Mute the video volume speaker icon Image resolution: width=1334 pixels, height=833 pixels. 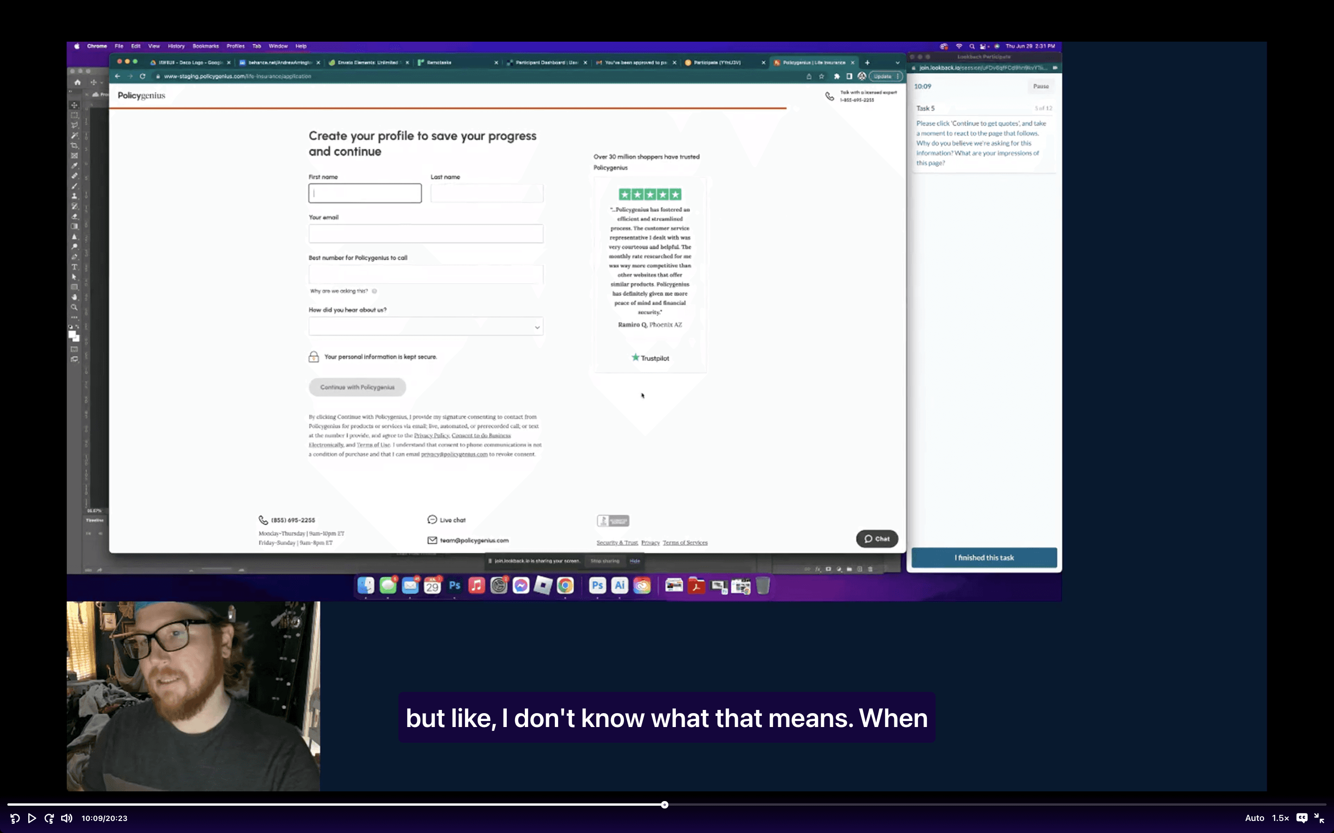pos(66,818)
